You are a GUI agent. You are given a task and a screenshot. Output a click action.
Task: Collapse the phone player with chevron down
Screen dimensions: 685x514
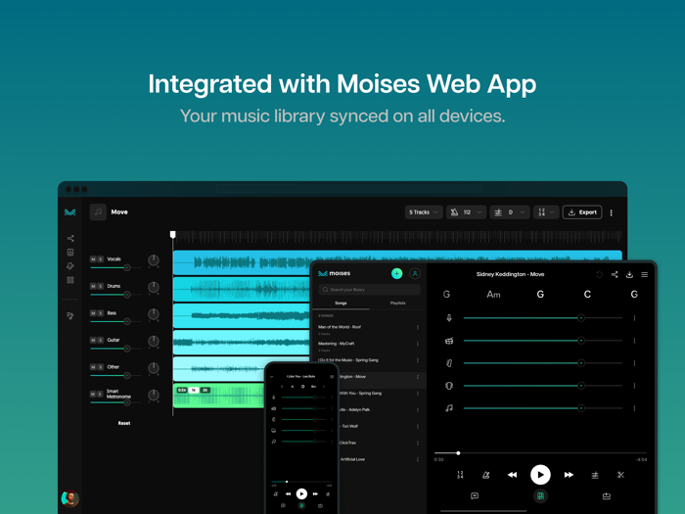pos(272,376)
